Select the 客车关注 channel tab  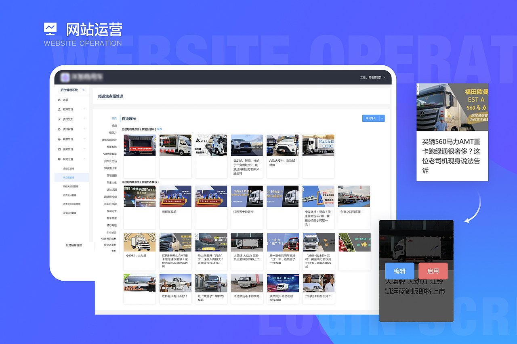111,218
